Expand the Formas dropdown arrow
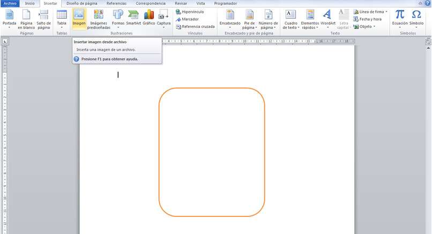 118,27
